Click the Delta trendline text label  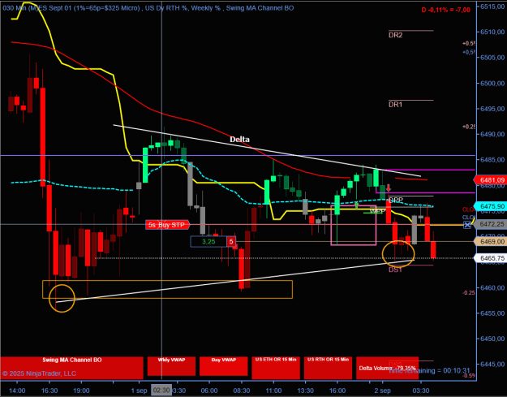tap(239, 140)
